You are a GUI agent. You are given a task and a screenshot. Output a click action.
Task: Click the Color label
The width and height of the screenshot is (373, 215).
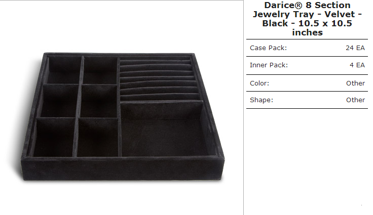coord(259,83)
